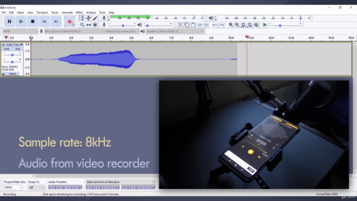Open the Snap-To dropdown
This screenshot has height=201, width=357.
(37, 188)
